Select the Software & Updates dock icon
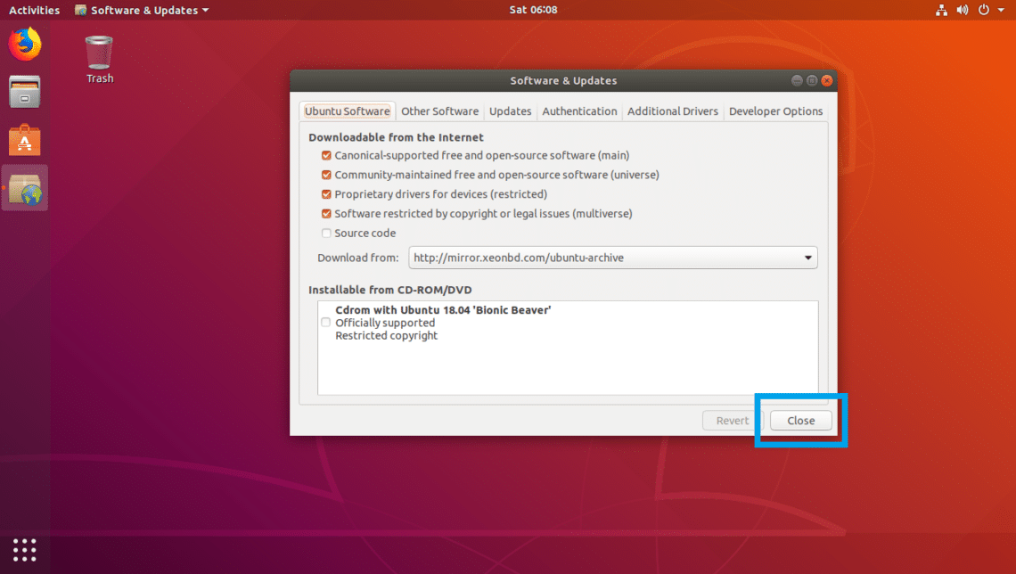 (x=25, y=188)
